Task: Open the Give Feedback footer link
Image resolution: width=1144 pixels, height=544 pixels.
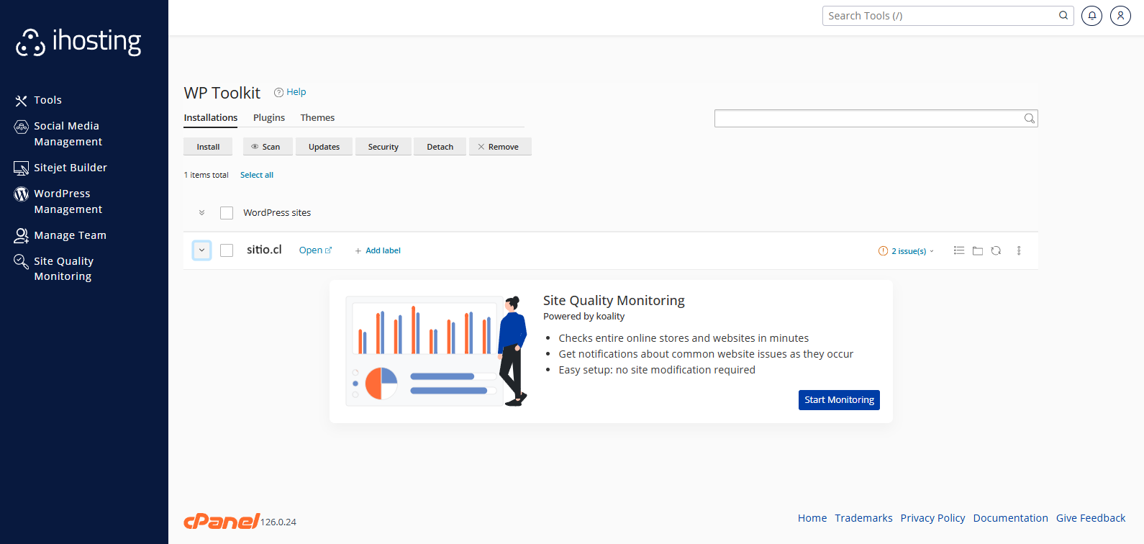Action: (1091, 518)
